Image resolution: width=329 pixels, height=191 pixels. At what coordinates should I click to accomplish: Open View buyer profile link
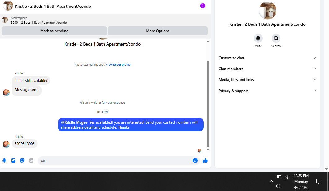click(118, 65)
